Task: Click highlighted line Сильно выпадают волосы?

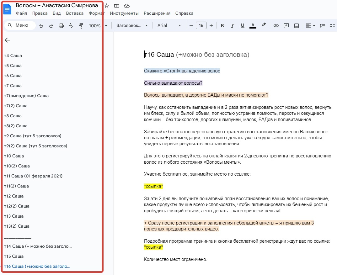Action: [173, 83]
